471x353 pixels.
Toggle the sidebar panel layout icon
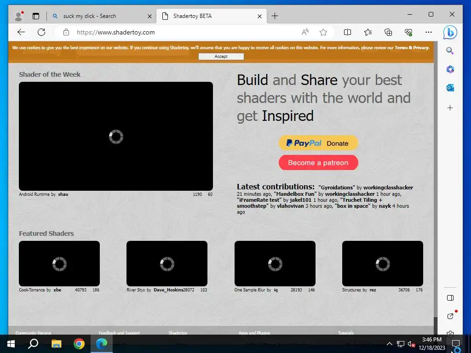click(x=450, y=298)
